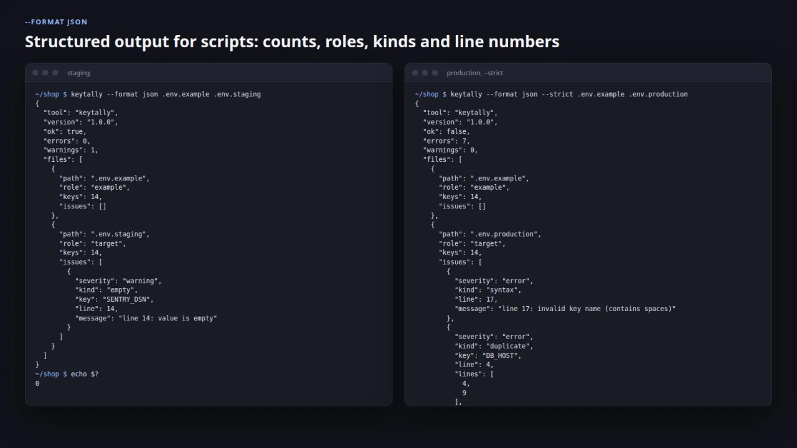Click the "severity": "warning" line
Screen dimensions: 797x448
click(x=118, y=281)
